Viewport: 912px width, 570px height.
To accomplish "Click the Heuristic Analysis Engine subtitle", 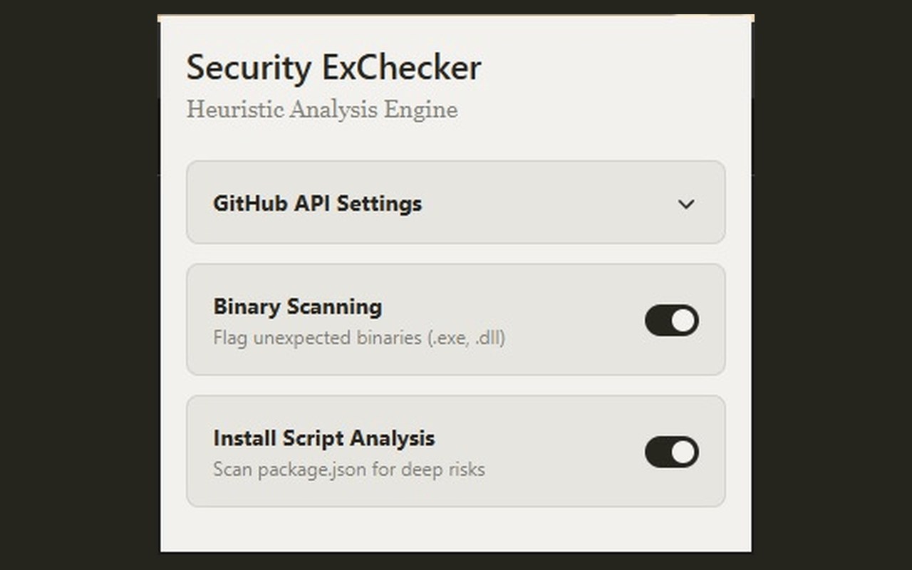I will coord(322,110).
